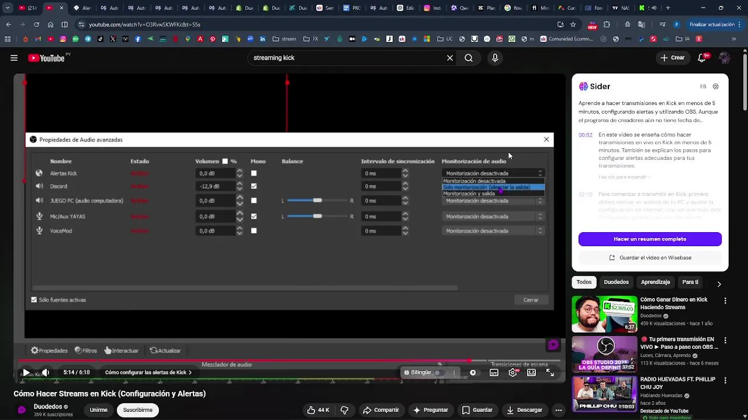The height and width of the screenshot is (420, 748).
Task: Open the notifications bell
Action: tap(703, 58)
